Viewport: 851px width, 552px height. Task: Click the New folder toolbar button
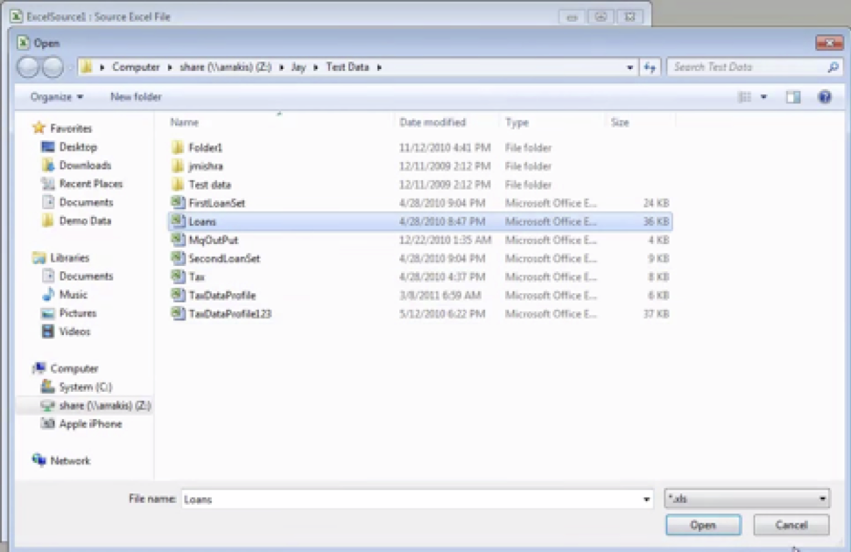pyautogui.click(x=136, y=97)
